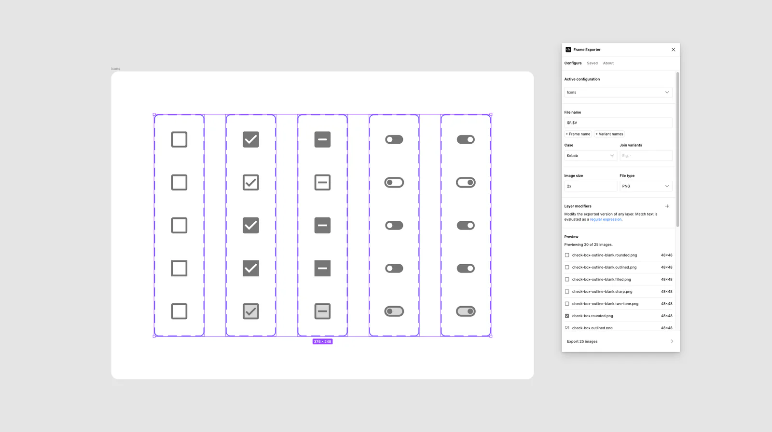Click the Layer modifiers heading
This screenshot has width=772, height=432.
[x=578, y=206]
